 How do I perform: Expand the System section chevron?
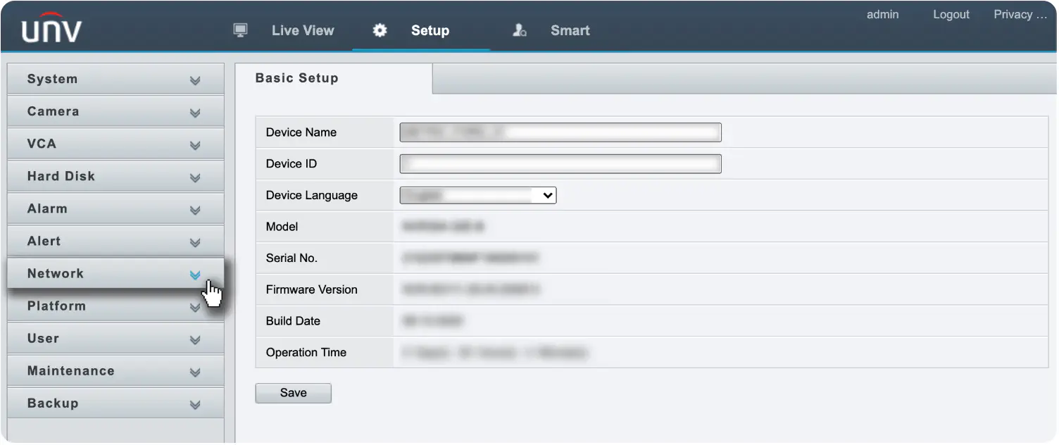click(195, 81)
